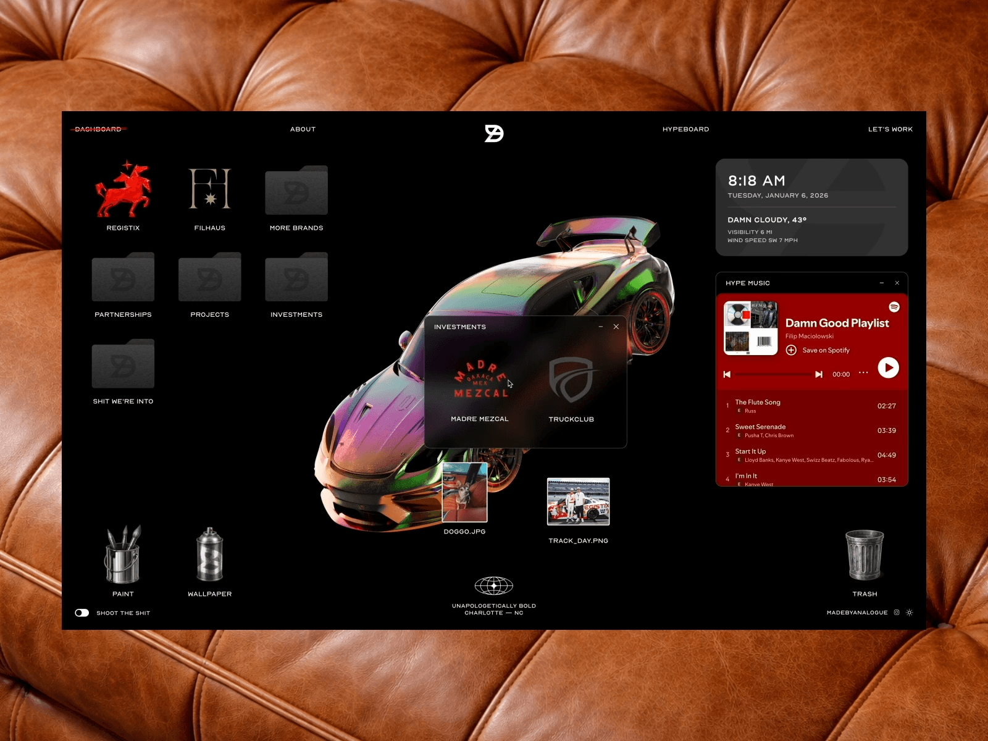Open the Shit We're Into folder
Screen dimensions: 988x741
click(123, 364)
